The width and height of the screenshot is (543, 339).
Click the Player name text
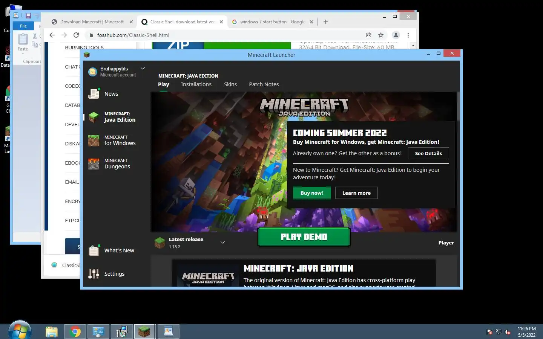click(x=446, y=243)
